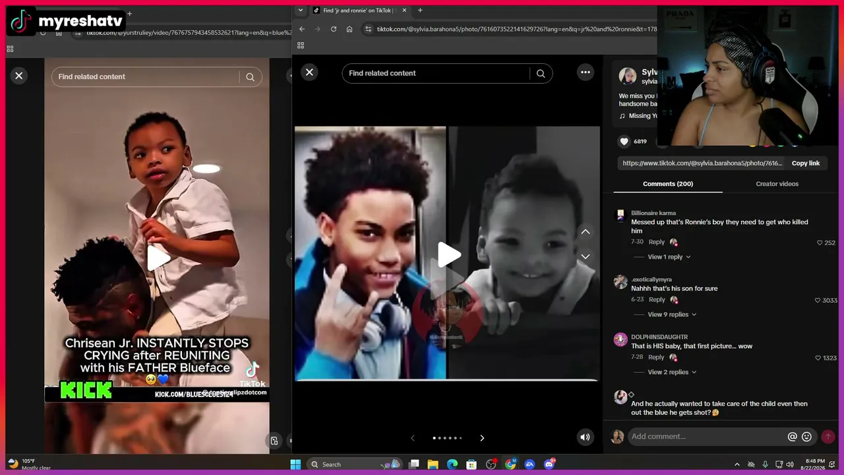Like .exoticallymyra's comment with 3033 likes

point(818,300)
